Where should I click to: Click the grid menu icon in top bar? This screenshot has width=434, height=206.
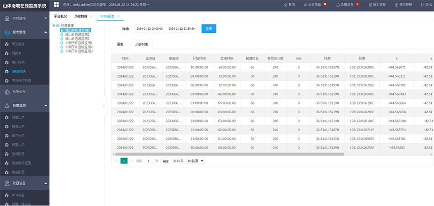point(56,5)
